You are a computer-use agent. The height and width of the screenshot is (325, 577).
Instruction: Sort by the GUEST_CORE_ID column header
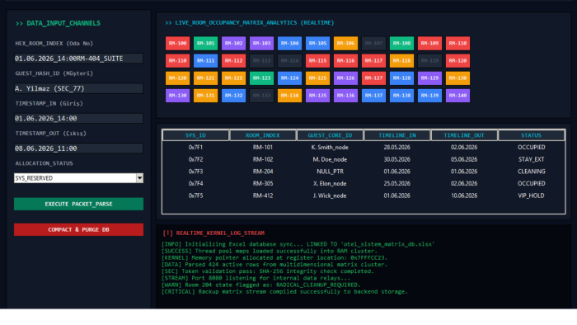pos(330,135)
